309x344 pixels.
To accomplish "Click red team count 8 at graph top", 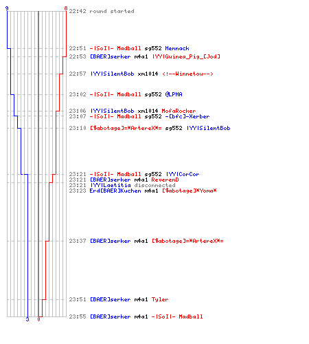I will click(x=66, y=8).
